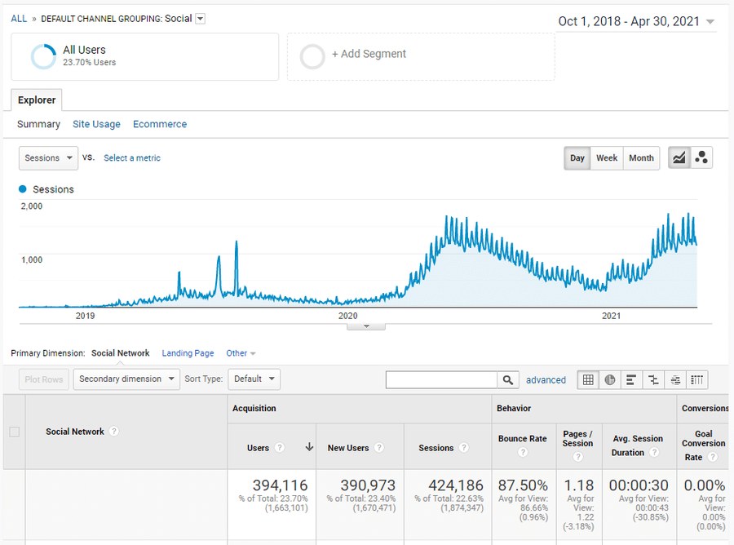Expand the Other primary dimension menu
Screen dimensions: 734x545
click(x=241, y=353)
